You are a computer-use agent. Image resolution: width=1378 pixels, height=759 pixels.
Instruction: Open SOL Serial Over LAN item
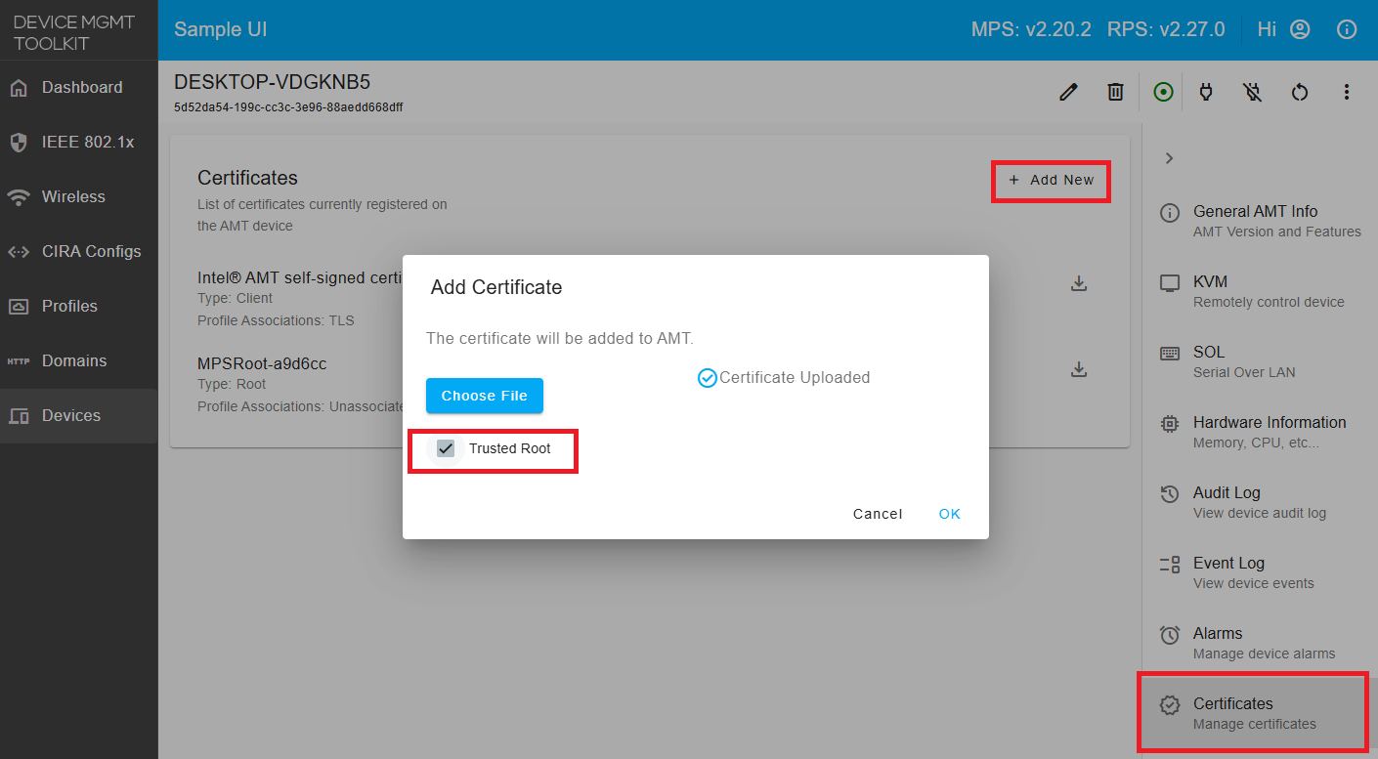(x=1260, y=361)
